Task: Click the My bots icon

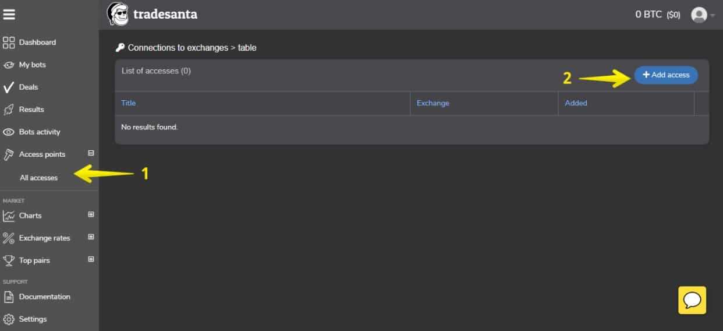Action: pos(9,65)
